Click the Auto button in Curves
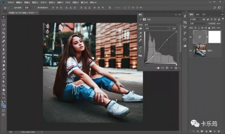Screen dimensions: 225x134 click(174, 29)
